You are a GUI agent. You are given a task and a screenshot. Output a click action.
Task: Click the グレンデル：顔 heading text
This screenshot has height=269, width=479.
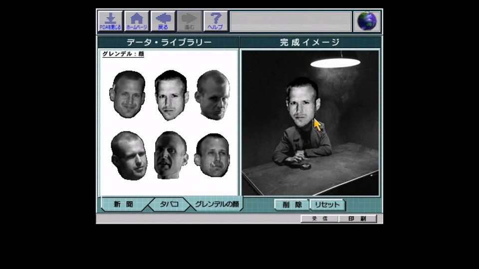pos(123,54)
